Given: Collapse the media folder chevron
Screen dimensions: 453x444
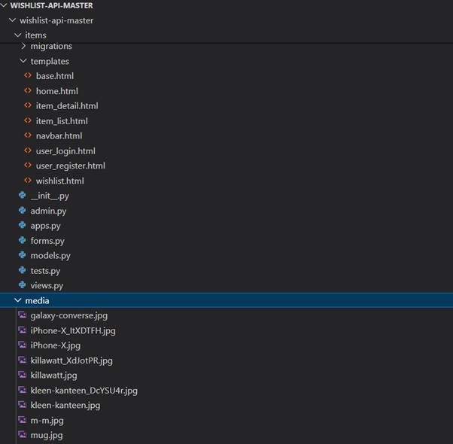Looking at the screenshot, I should (18, 301).
